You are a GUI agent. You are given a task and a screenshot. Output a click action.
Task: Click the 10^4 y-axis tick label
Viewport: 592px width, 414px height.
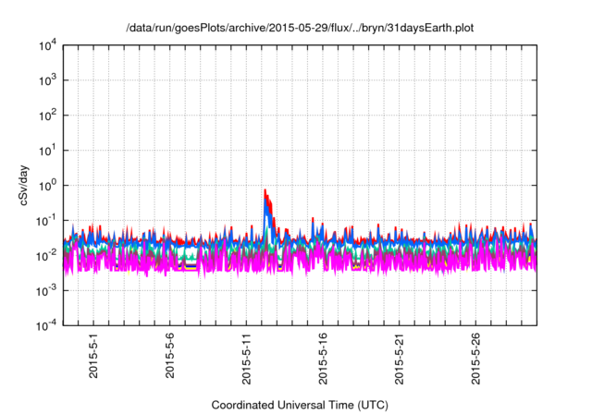tap(46, 46)
